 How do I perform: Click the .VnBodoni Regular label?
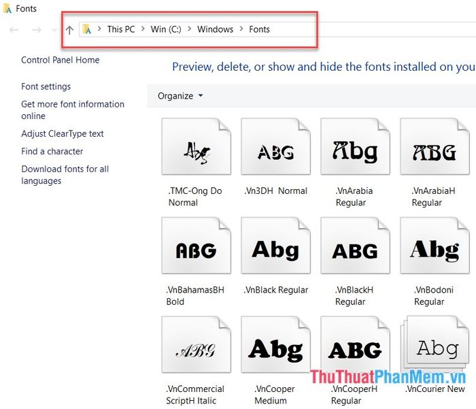tap(434, 295)
